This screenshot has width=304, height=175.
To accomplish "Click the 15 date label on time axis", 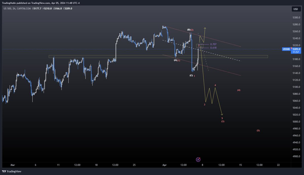I will pyautogui.click(x=240, y=165).
